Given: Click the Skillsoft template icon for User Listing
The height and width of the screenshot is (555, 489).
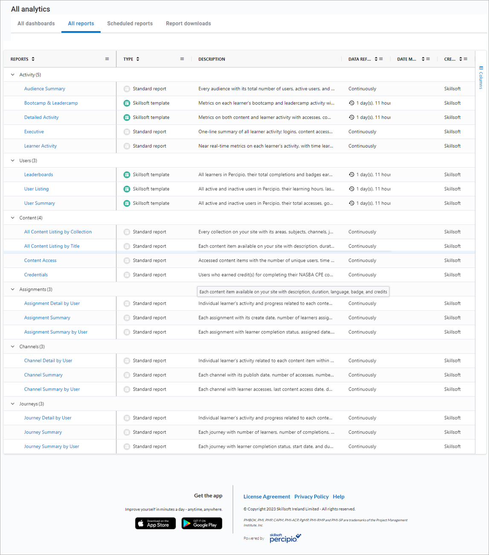Looking at the screenshot, I should click(127, 189).
